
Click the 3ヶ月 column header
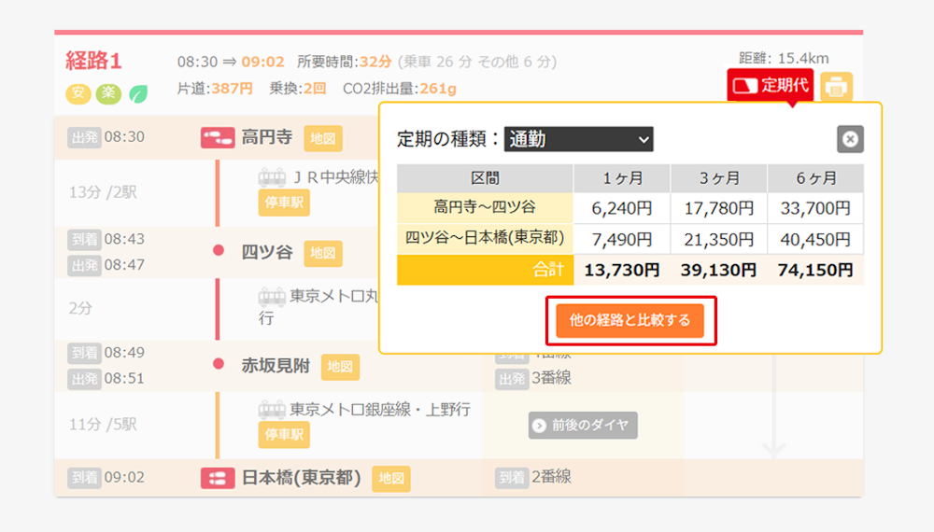pos(719,178)
